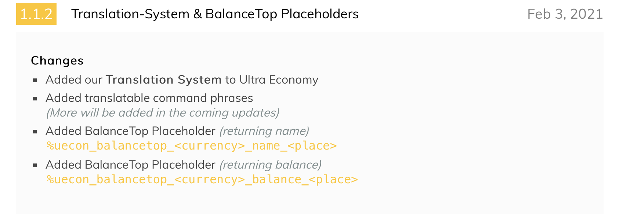
Task: Click 'Added BalanceTop Placeholder' text above name code
Action: point(130,131)
